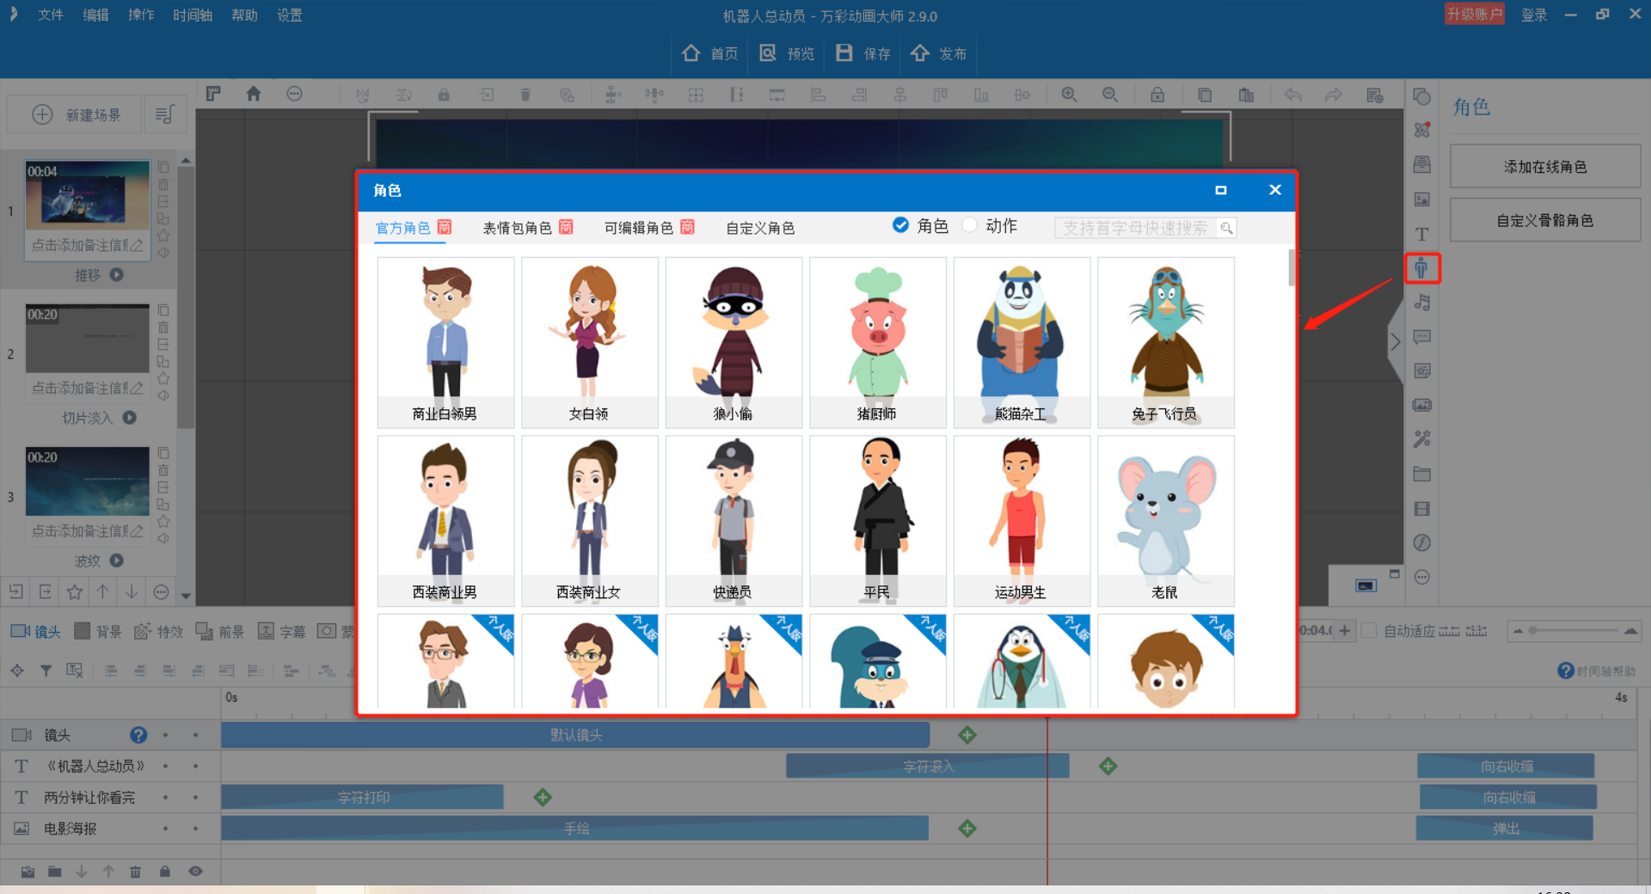
Task: Click the 升级账户 upgrade button
Action: pyautogui.click(x=1474, y=15)
